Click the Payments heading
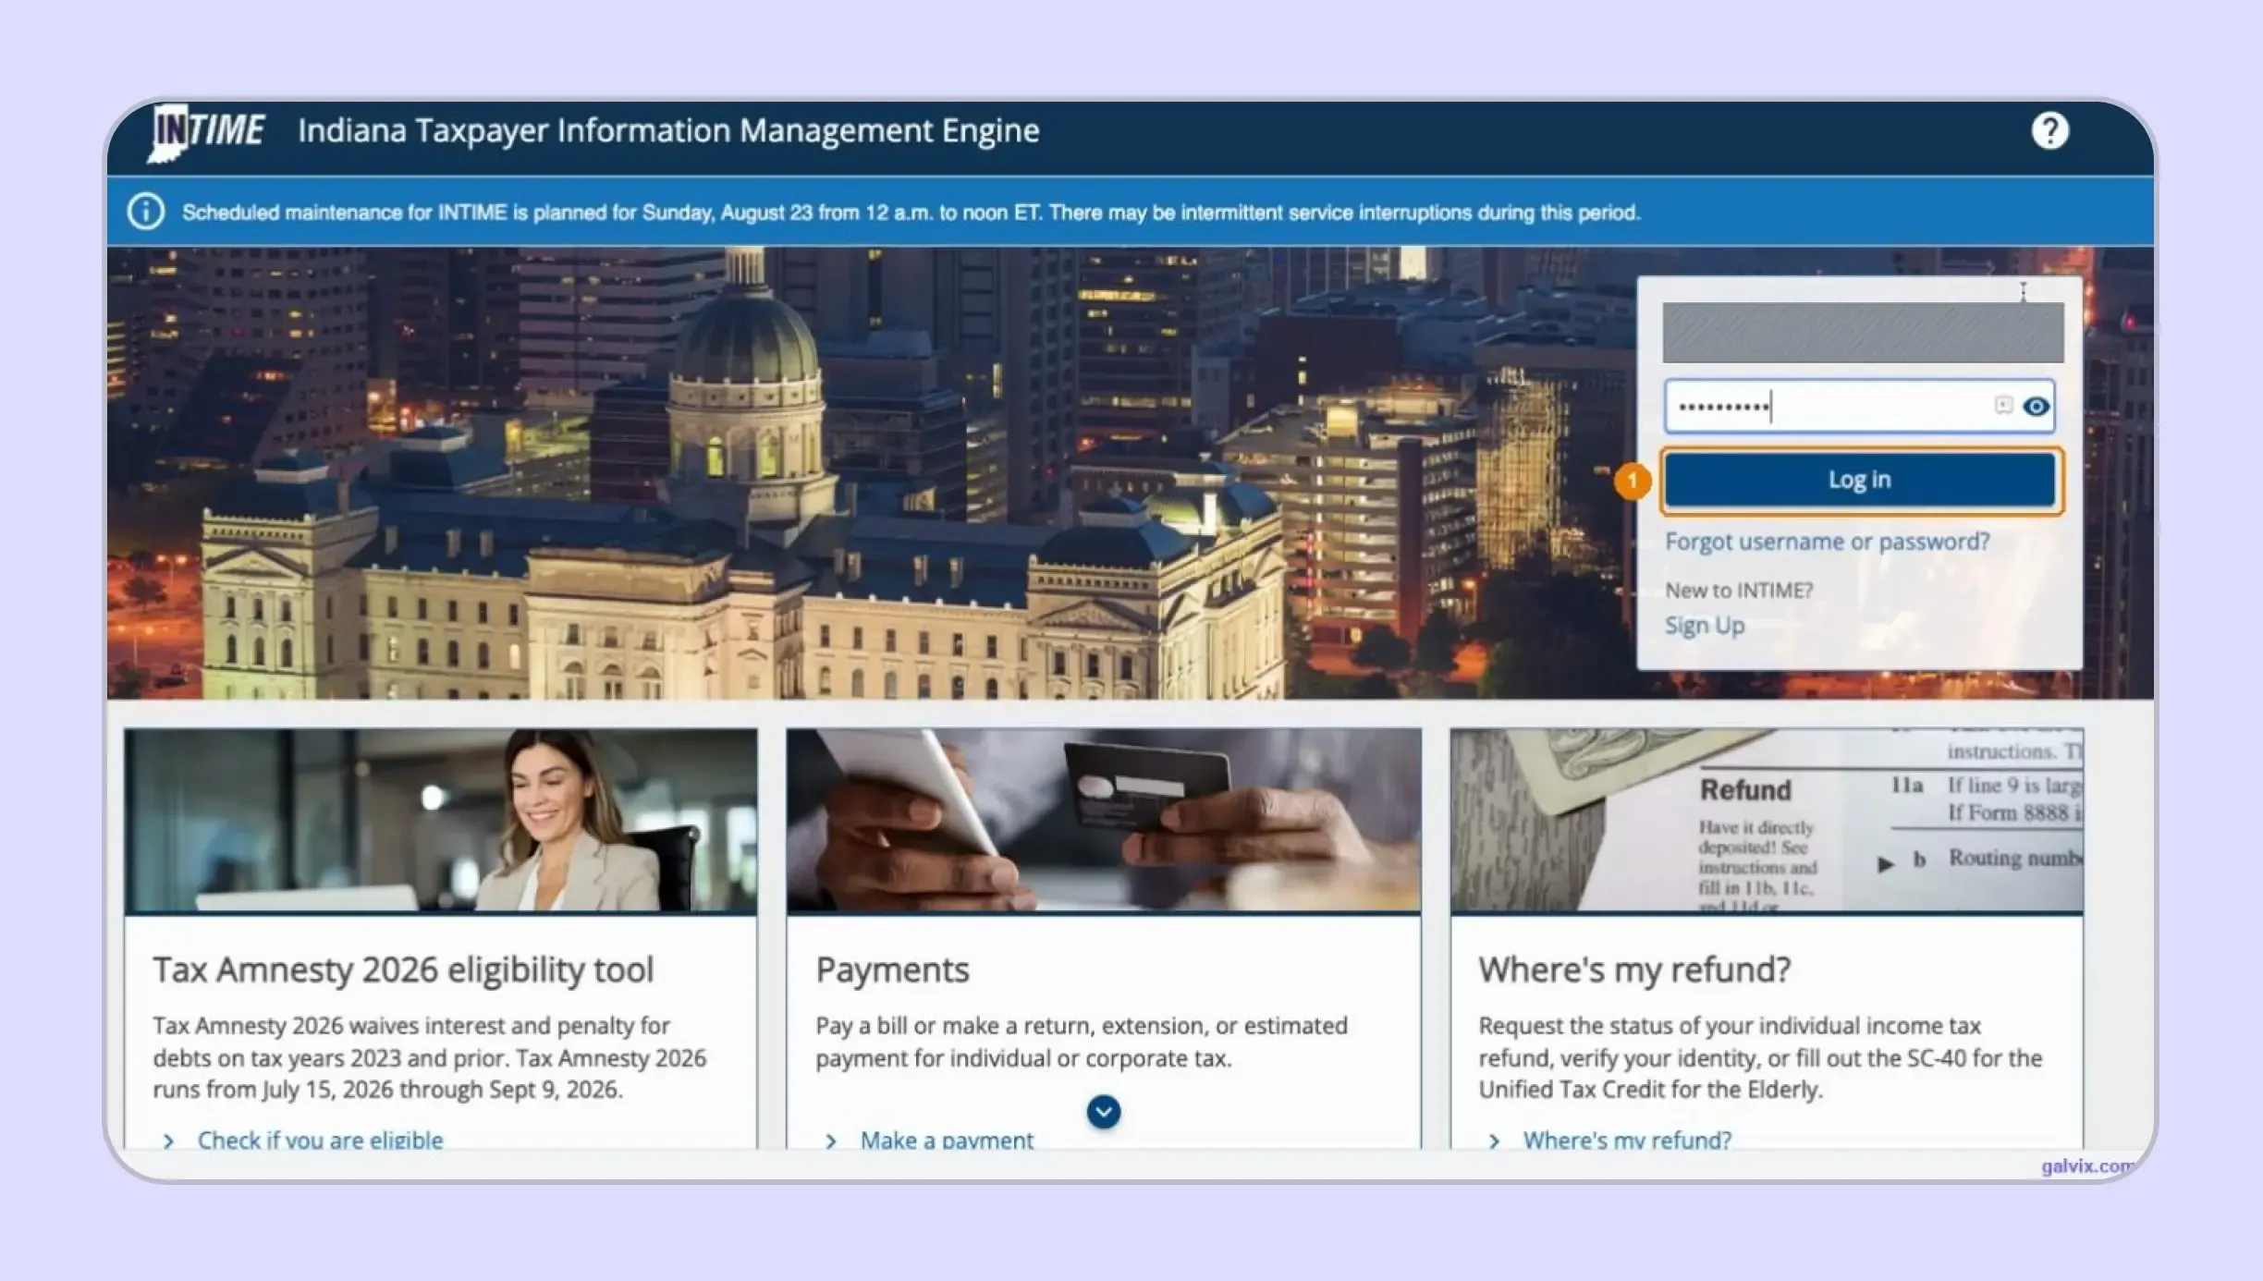 (x=892, y=970)
